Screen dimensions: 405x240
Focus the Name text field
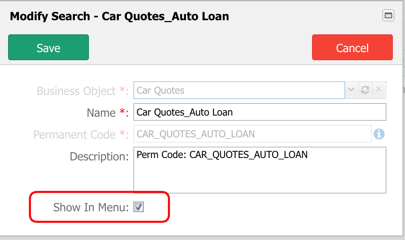(x=260, y=112)
